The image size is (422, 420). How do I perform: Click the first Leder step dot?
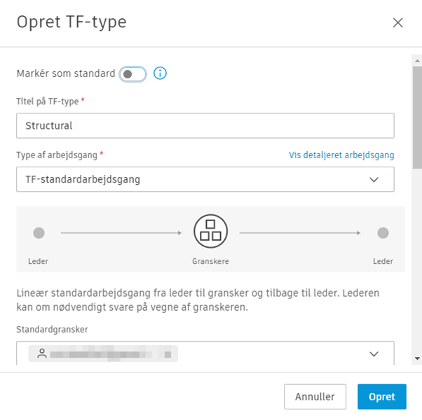[39, 232]
